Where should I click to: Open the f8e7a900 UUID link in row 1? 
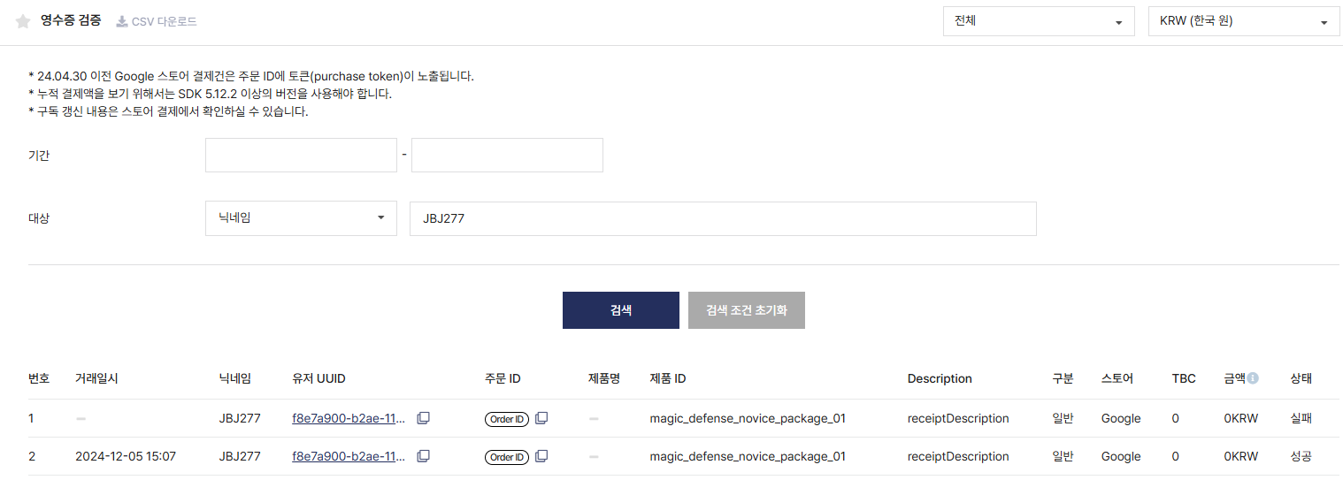pyautogui.click(x=349, y=418)
